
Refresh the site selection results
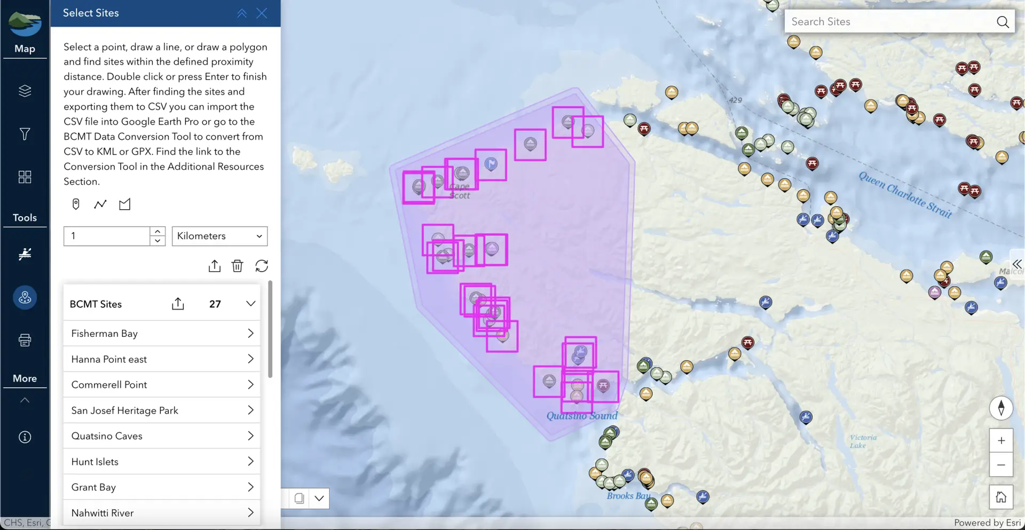click(x=262, y=266)
